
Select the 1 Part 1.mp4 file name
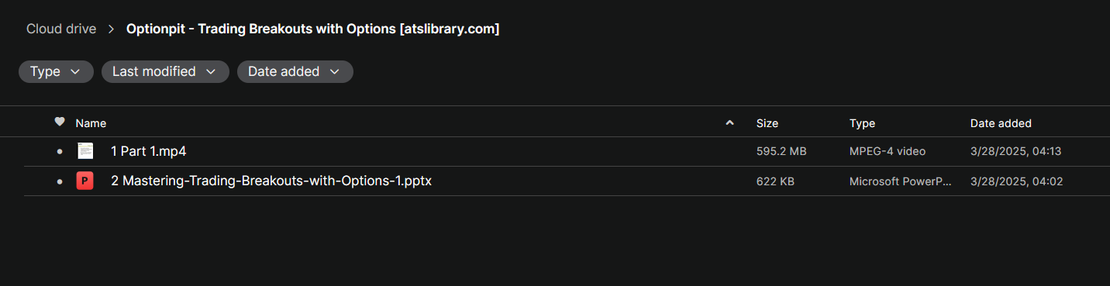(x=149, y=152)
